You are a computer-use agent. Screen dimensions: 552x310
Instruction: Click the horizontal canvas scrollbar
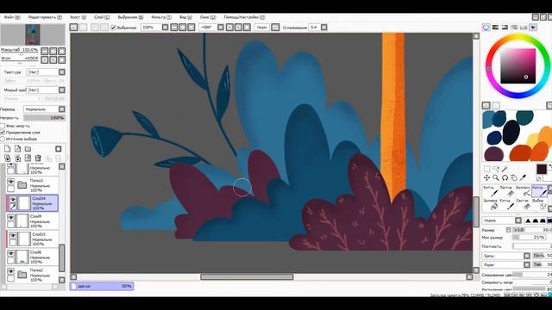pos(247,277)
